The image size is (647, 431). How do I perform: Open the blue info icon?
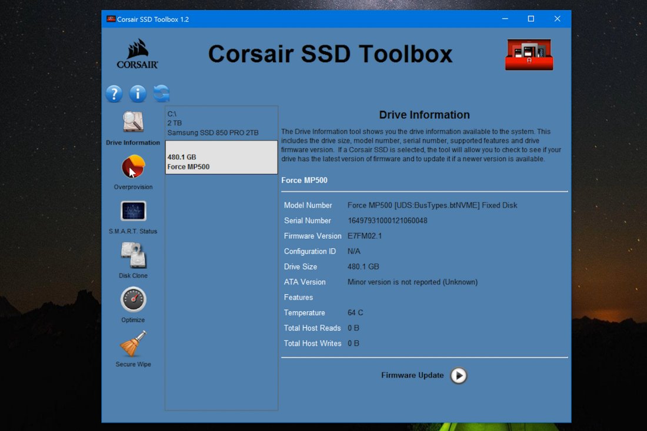[138, 93]
